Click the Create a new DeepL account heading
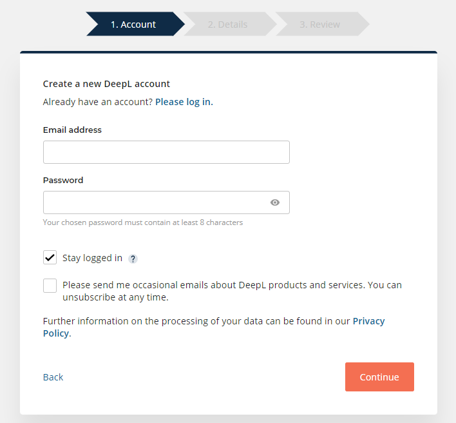The image size is (456, 423). tap(106, 84)
